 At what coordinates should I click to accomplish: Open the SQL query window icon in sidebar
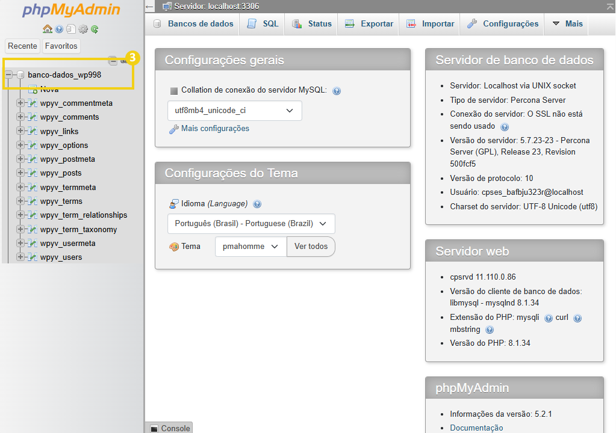pyautogui.click(x=70, y=28)
